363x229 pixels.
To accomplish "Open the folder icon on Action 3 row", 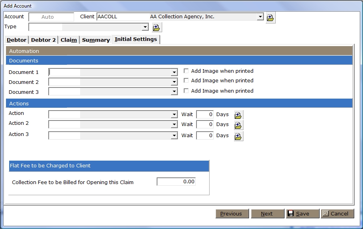I will coord(238,136).
